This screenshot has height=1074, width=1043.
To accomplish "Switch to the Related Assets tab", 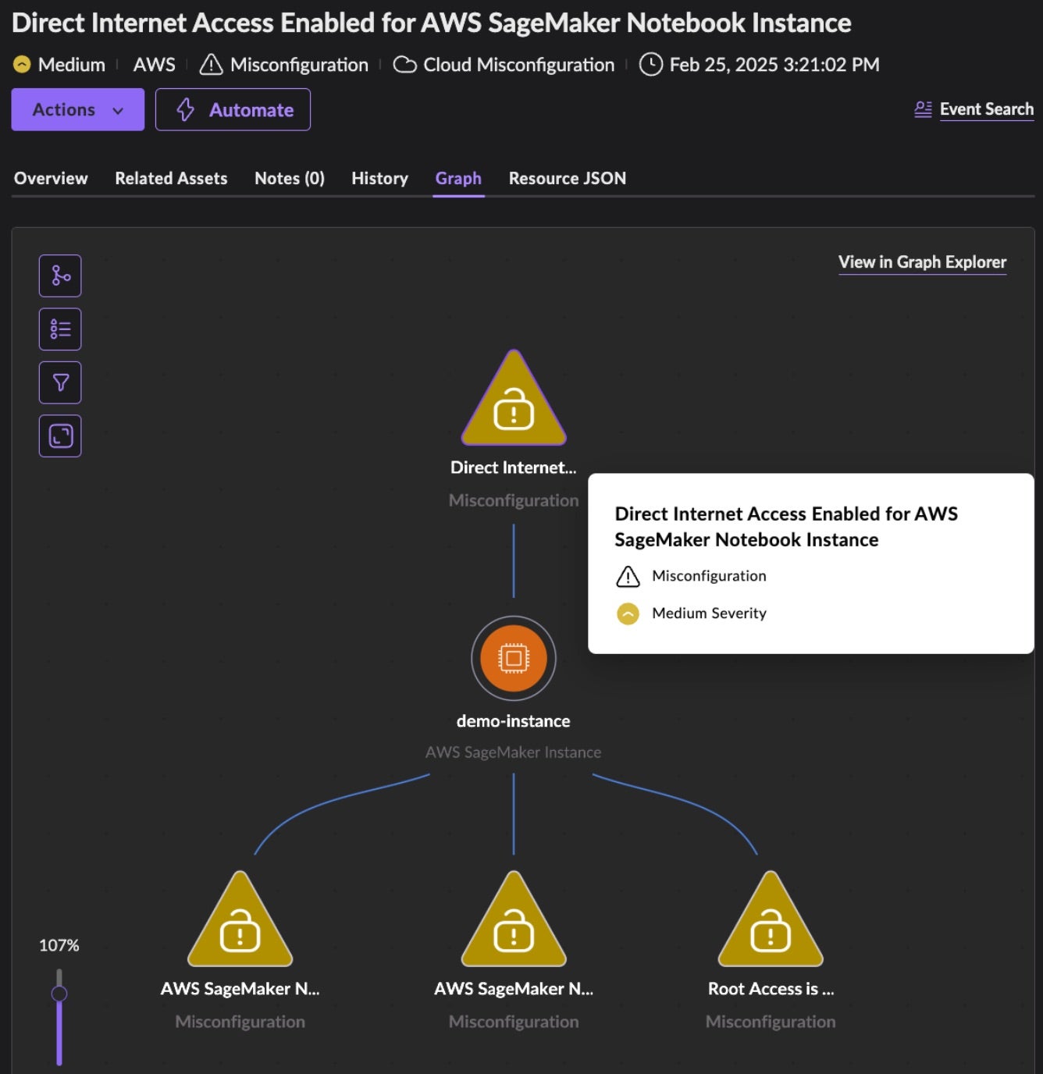I will (x=171, y=179).
